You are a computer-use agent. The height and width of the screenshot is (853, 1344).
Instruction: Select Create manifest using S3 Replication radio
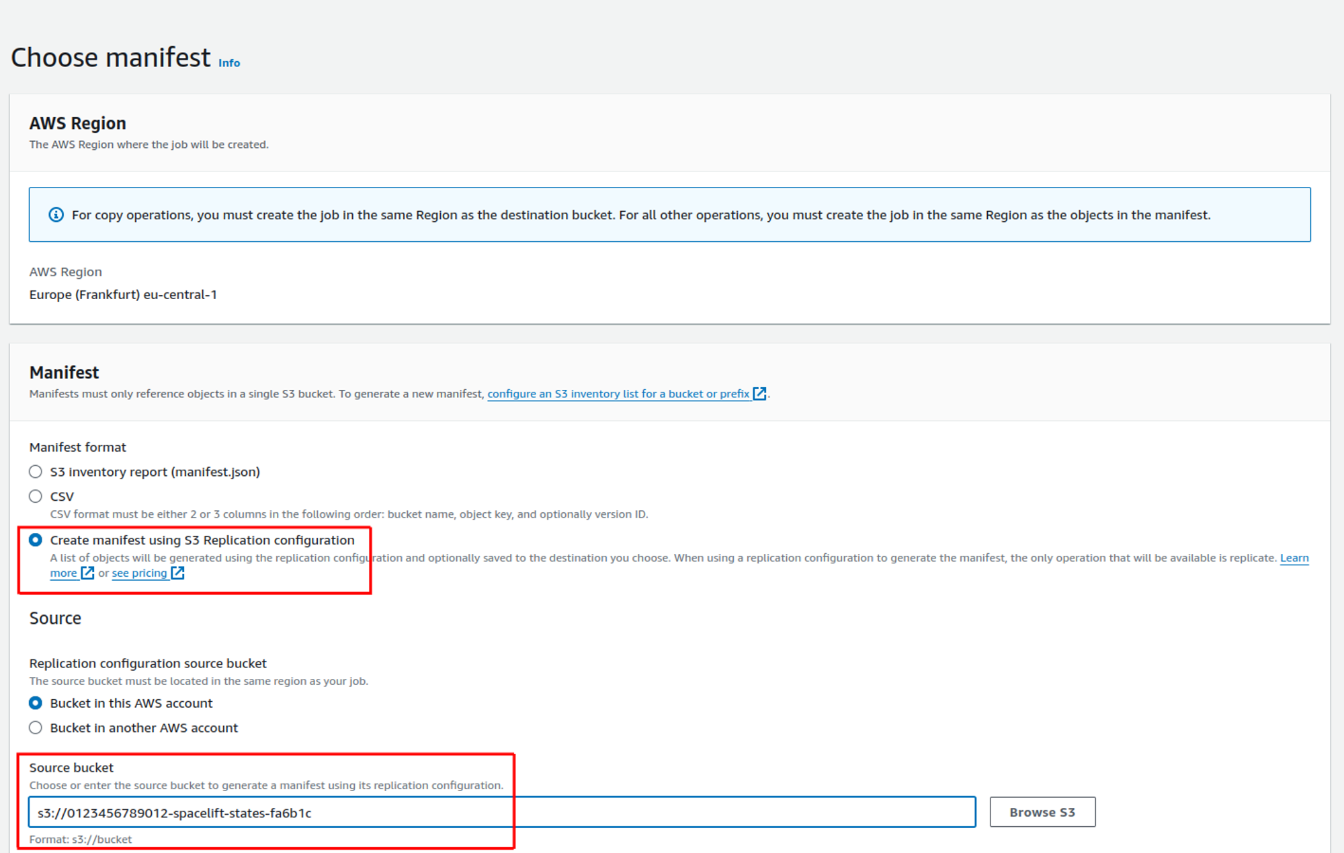(x=36, y=540)
